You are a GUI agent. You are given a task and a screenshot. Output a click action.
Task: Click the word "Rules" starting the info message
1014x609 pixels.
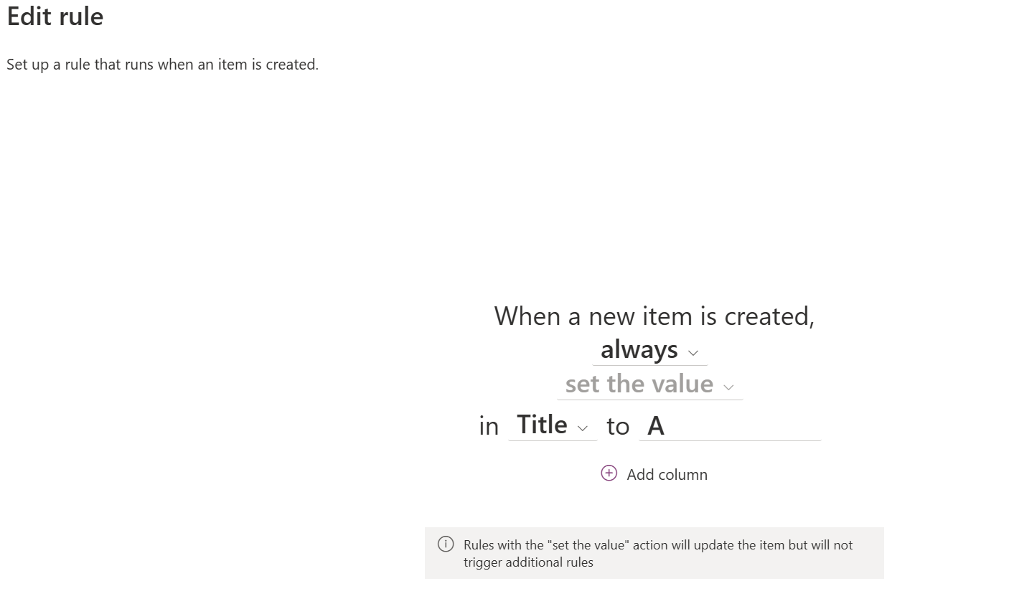479,545
